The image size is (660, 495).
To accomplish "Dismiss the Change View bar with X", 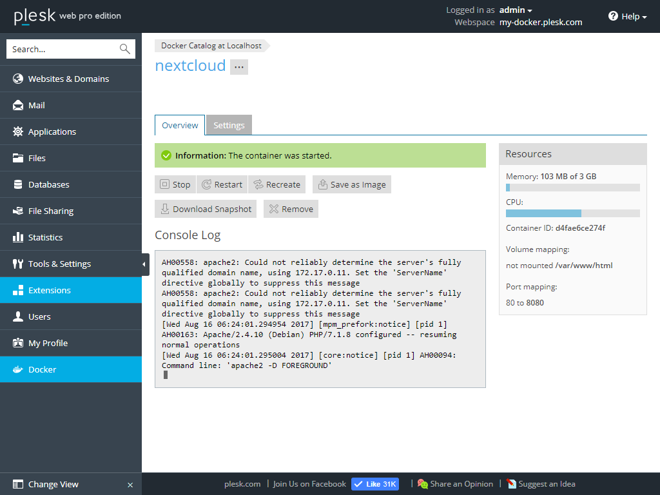I will pos(130,485).
